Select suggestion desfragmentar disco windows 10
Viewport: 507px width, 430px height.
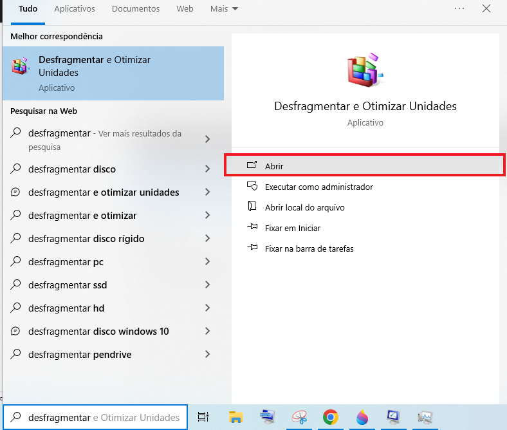(98, 332)
